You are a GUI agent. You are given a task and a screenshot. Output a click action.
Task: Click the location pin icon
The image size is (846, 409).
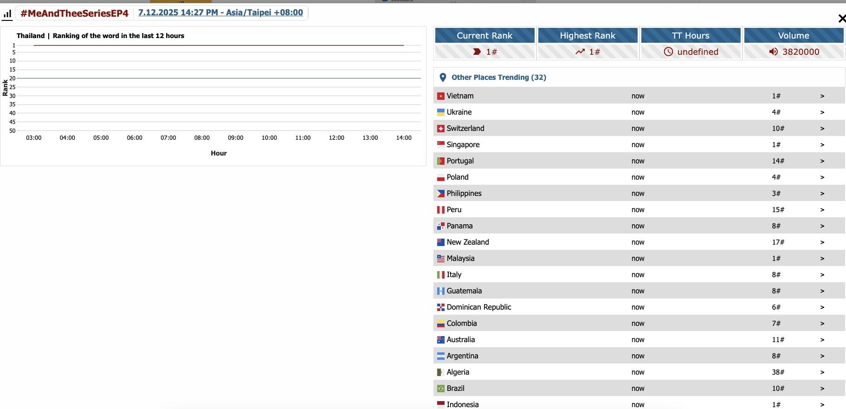(x=443, y=78)
